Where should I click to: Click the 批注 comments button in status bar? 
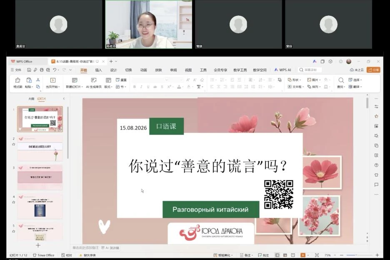click(x=263, y=255)
